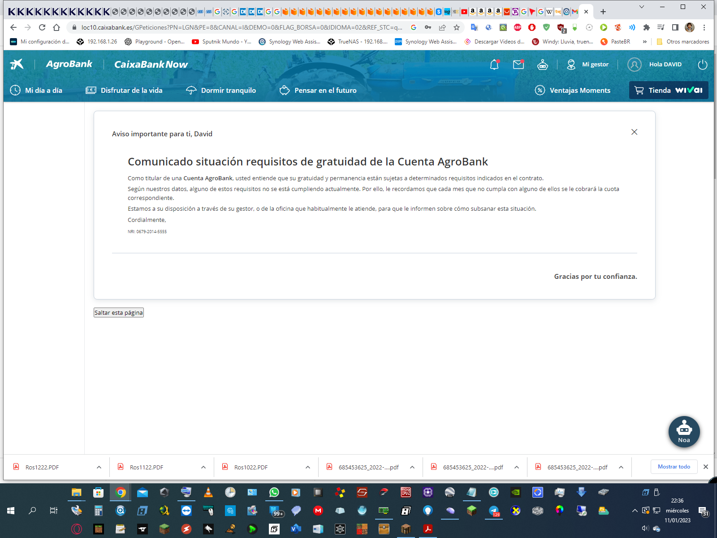Open the Dormir tranquilo menu
717x538 pixels.
pyautogui.click(x=221, y=90)
